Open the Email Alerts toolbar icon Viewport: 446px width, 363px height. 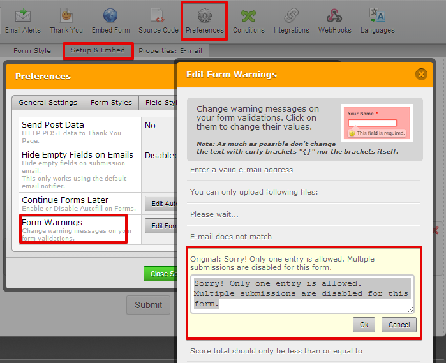point(23,15)
